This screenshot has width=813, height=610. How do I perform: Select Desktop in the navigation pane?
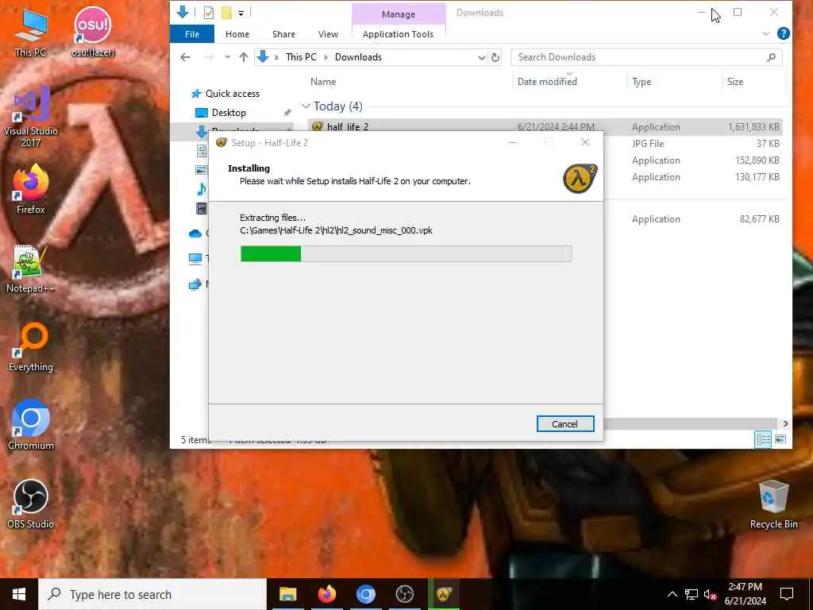coord(229,113)
